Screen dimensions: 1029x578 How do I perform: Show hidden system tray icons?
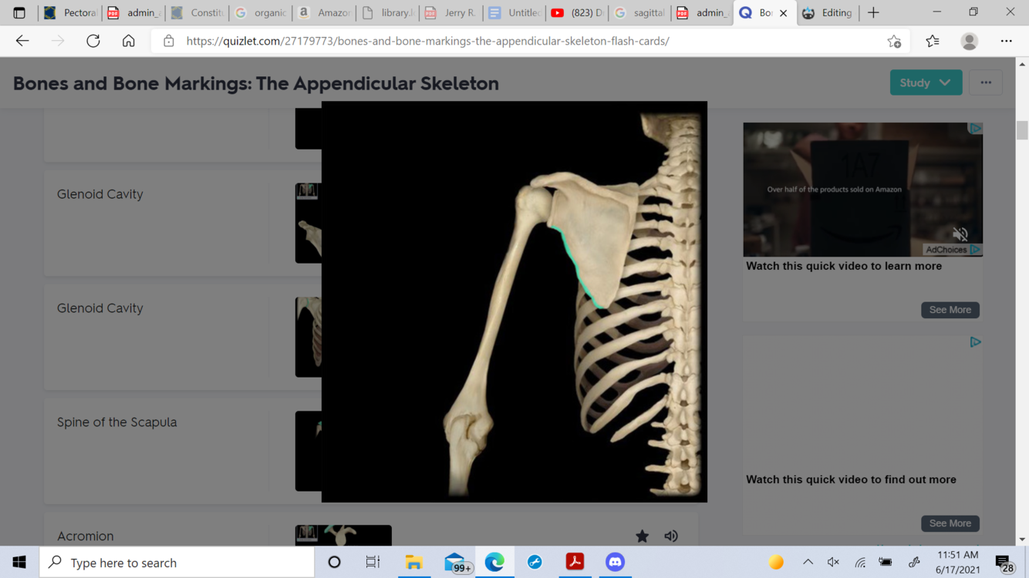click(808, 563)
